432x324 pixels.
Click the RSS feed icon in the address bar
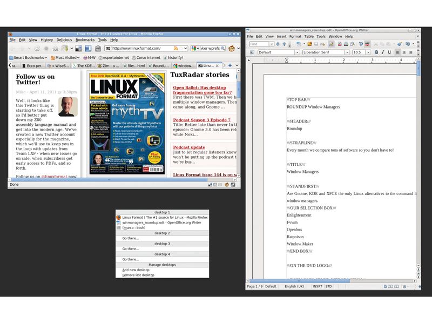[x=175, y=48]
